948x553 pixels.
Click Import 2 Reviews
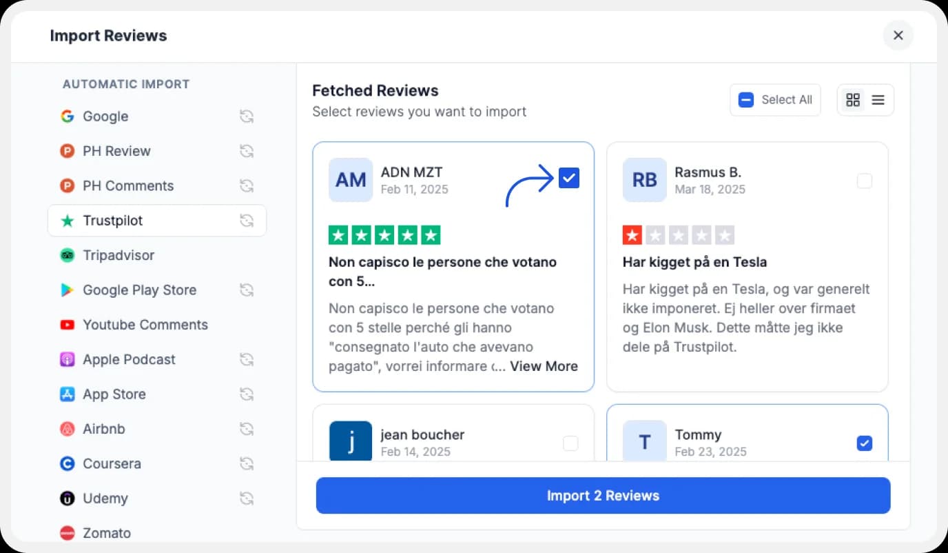[603, 495]
